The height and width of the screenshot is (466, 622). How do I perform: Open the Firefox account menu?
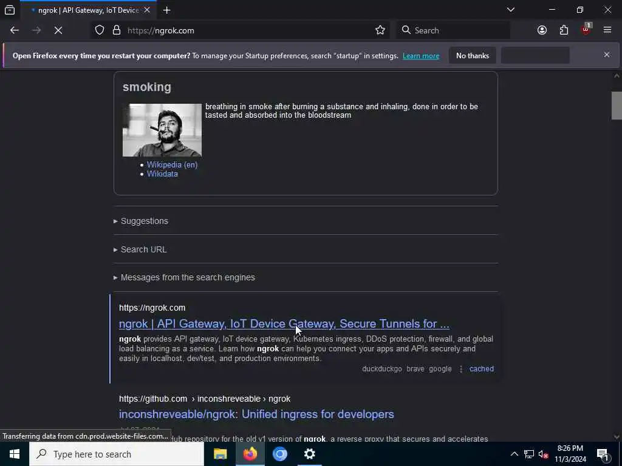pos(542,30)
